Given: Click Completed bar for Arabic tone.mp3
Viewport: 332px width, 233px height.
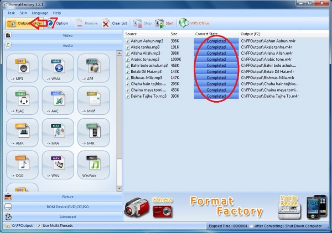Looking at the screenshot, I should coord(216,59).
